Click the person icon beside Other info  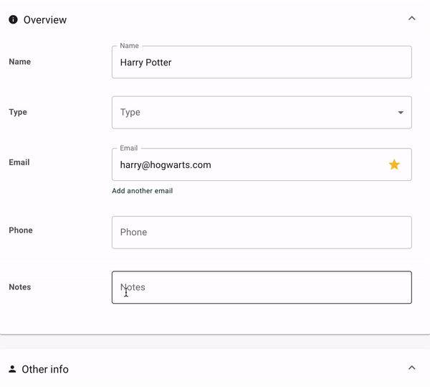click(x=12, y=369)
